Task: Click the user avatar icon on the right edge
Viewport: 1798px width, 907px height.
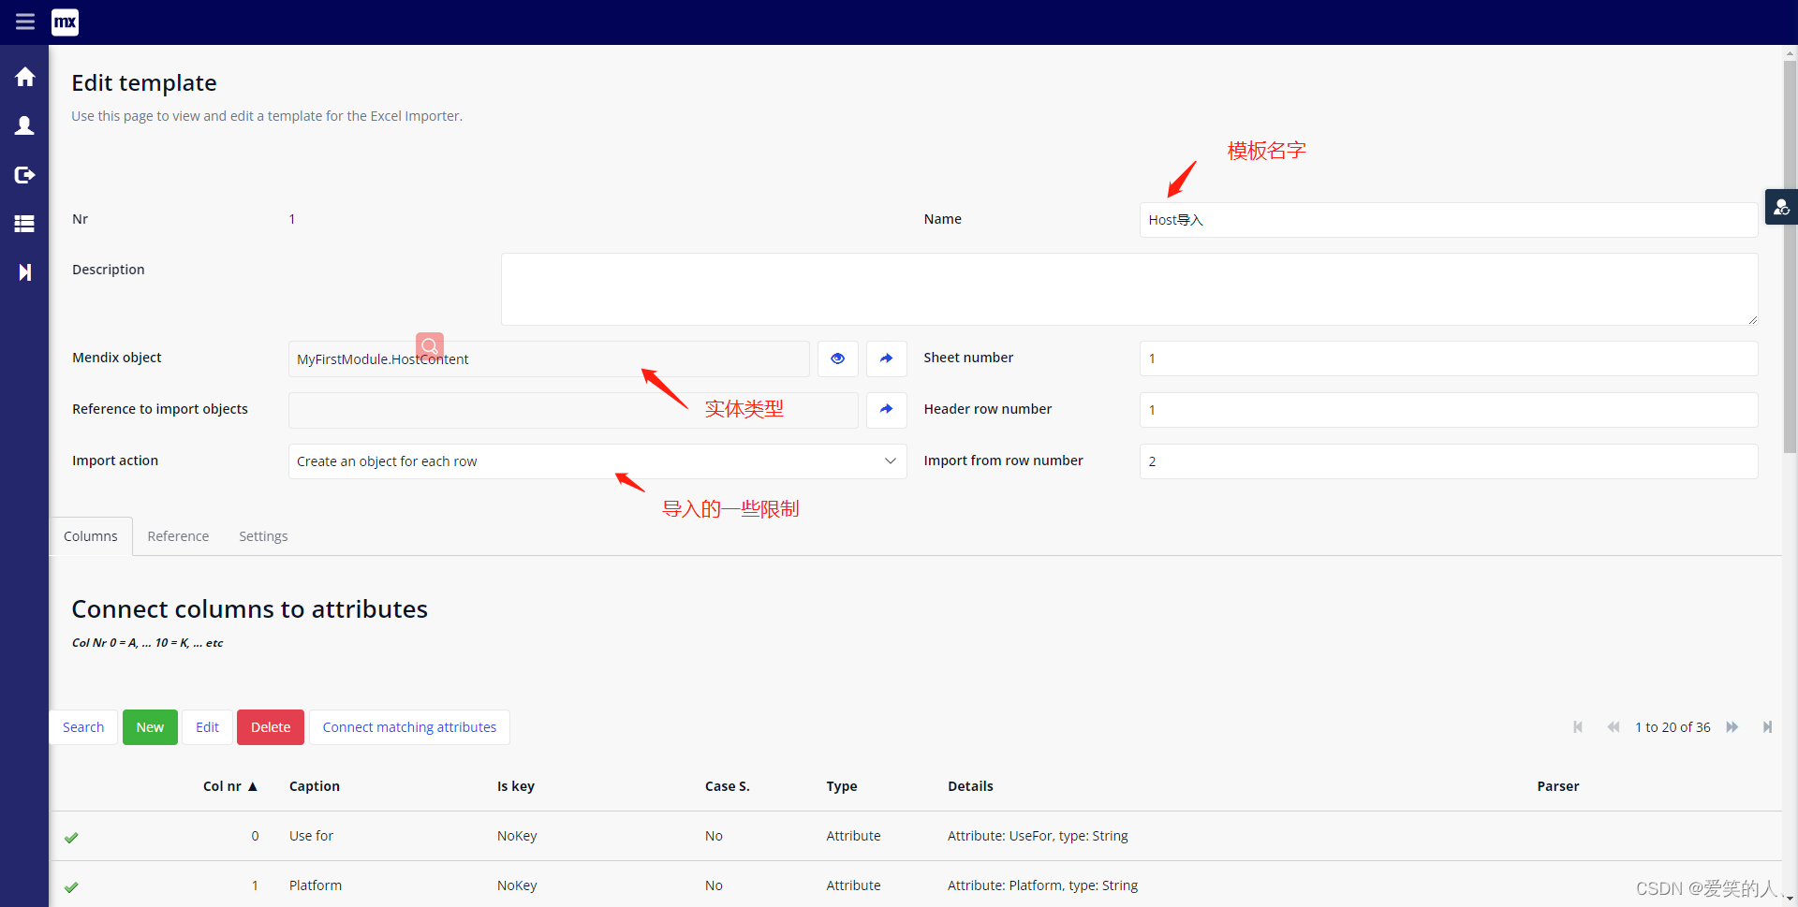Action: point(1782,207)
